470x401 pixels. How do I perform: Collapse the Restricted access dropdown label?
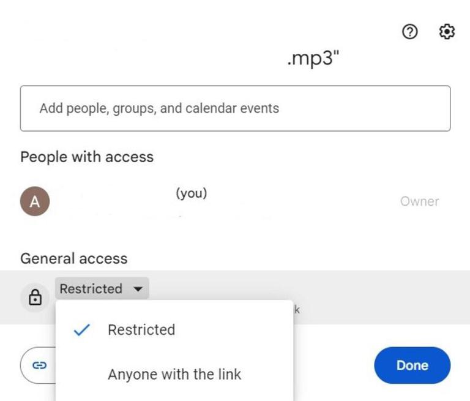91,288
